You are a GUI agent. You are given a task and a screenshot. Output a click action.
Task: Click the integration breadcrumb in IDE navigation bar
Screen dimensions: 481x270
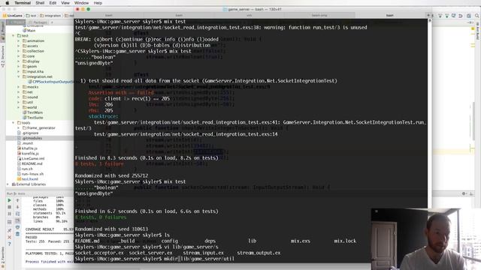[x=50, y=16]
